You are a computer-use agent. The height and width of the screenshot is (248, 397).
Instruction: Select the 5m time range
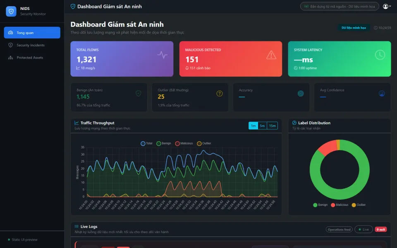(262, 126)
